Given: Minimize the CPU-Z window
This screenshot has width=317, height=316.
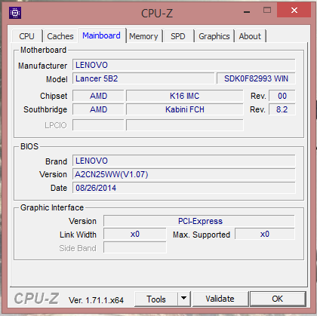Looking at the screenshot, I should tap(247, 12).
